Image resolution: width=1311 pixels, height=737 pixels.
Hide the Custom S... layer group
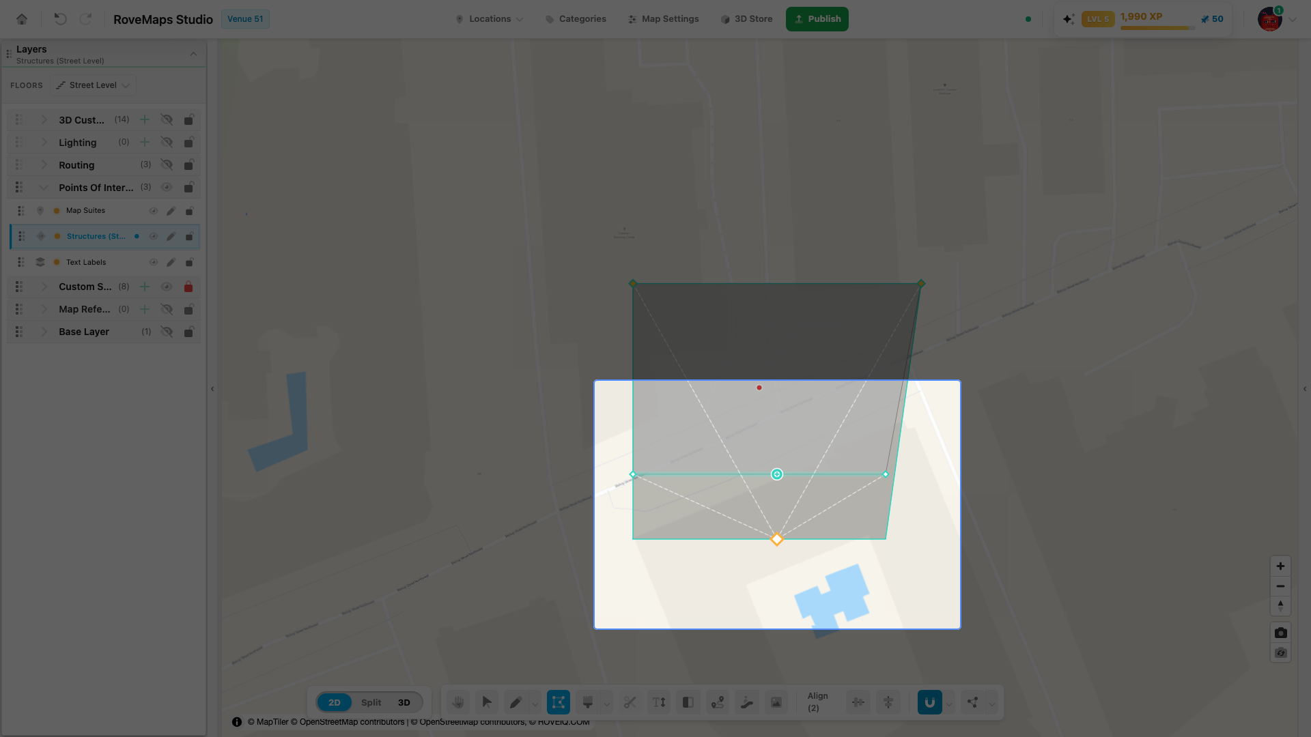click(x=166, y=287)
